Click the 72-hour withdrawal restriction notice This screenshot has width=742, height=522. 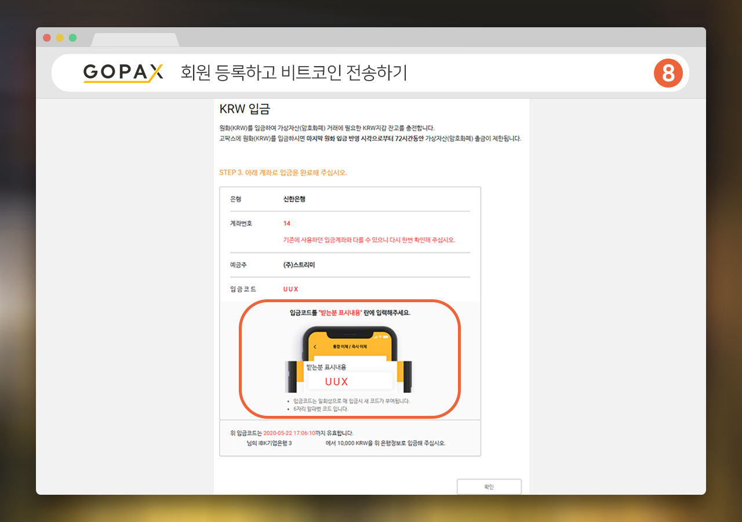(x=370, y=139)
